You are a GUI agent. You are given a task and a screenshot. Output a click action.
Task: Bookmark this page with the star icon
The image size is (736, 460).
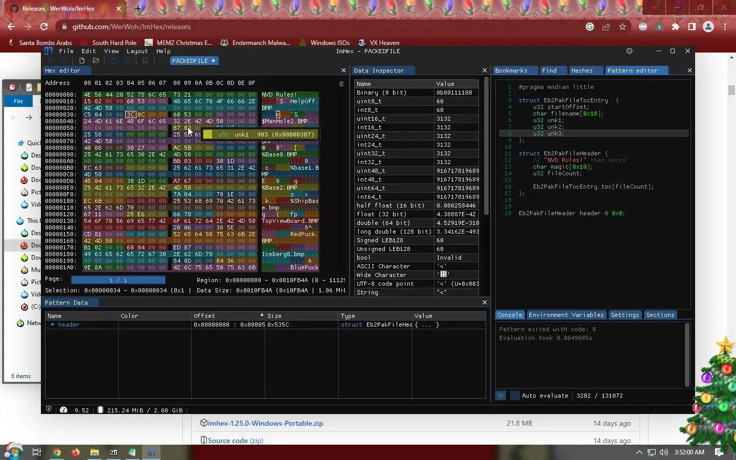pyautogui.click(x=623, y=27)
